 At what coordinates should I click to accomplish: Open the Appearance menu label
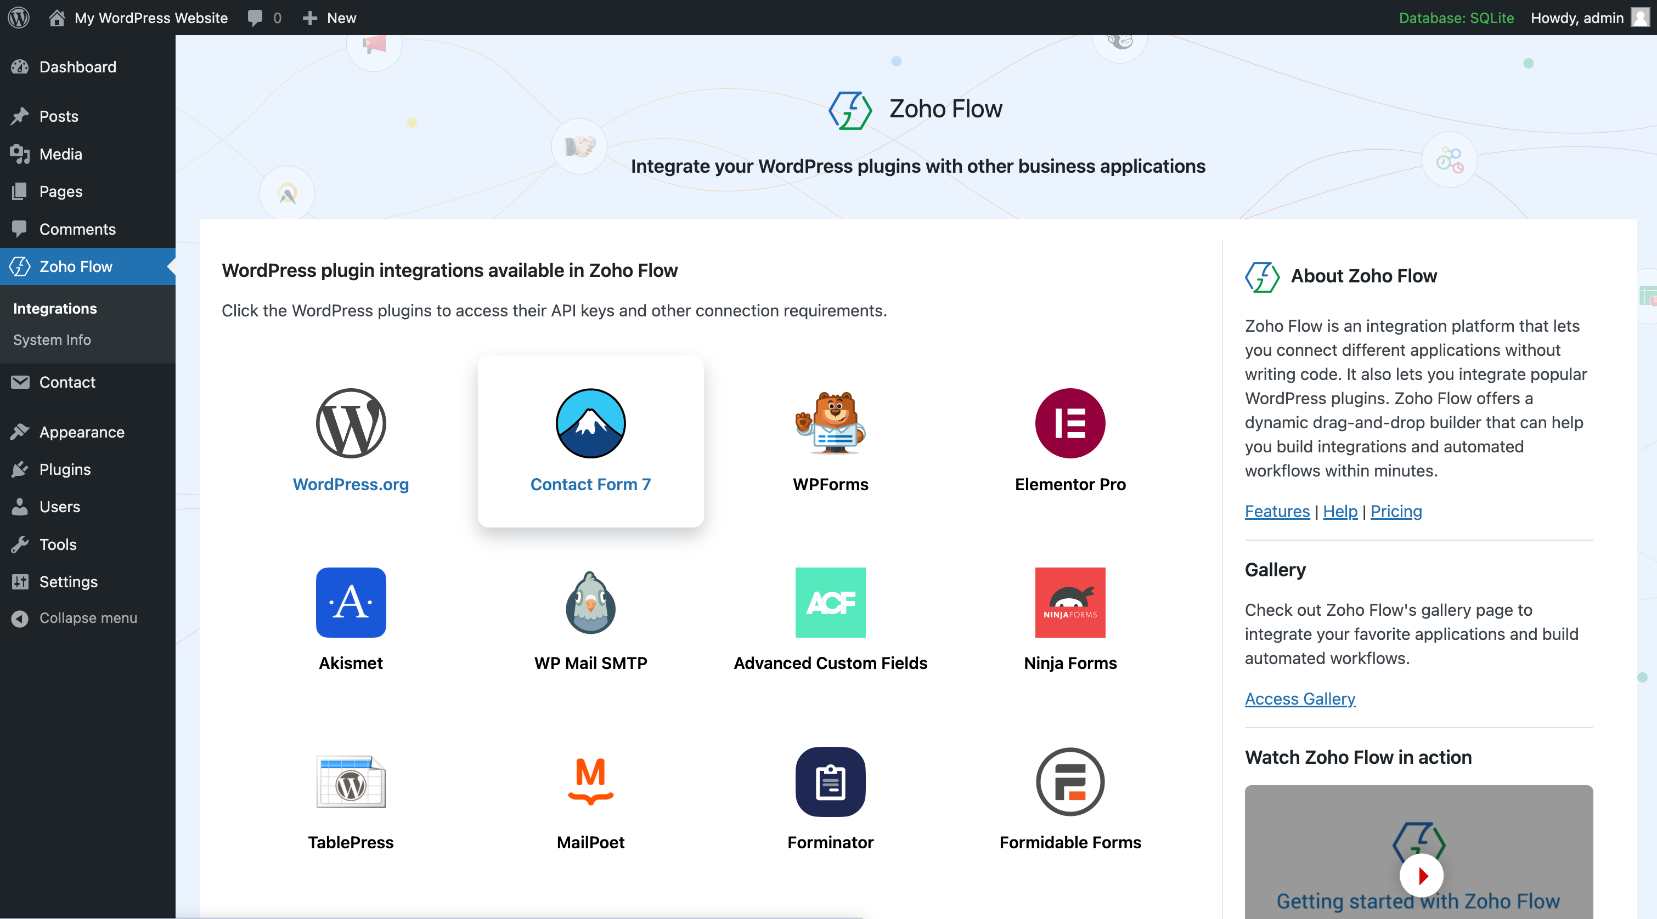click(x=82, y=432)
